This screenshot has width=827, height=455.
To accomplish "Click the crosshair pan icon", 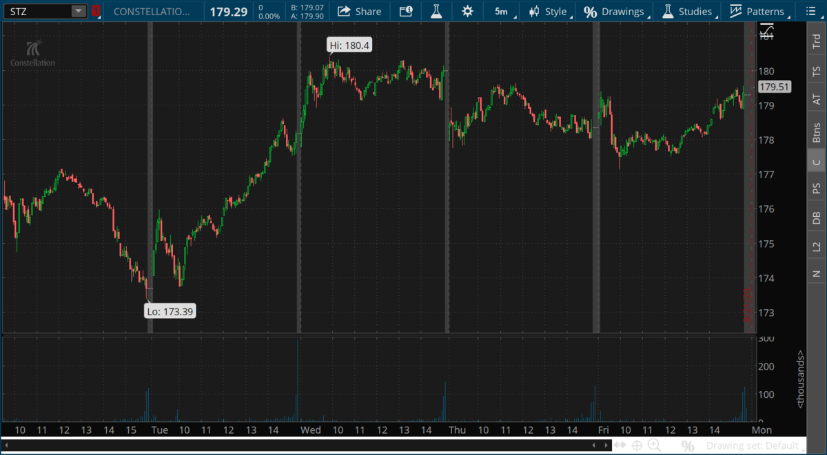I will [x=637, y=446].
